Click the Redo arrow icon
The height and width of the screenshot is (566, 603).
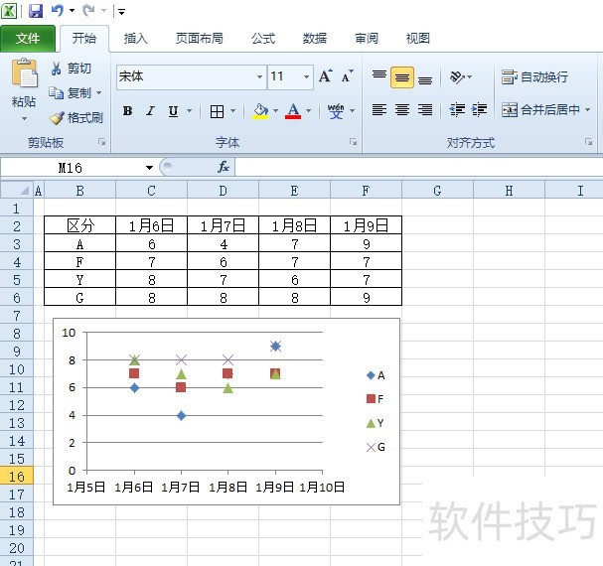88,11
